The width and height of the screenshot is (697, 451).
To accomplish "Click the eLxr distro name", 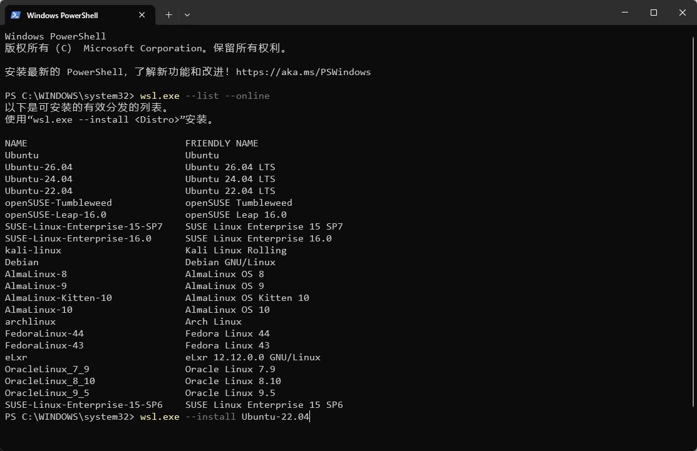I will click(x=16, y=357).
